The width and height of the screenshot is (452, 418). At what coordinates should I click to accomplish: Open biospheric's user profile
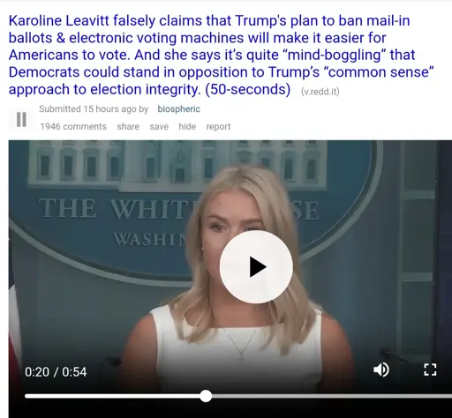click(178, 109)
